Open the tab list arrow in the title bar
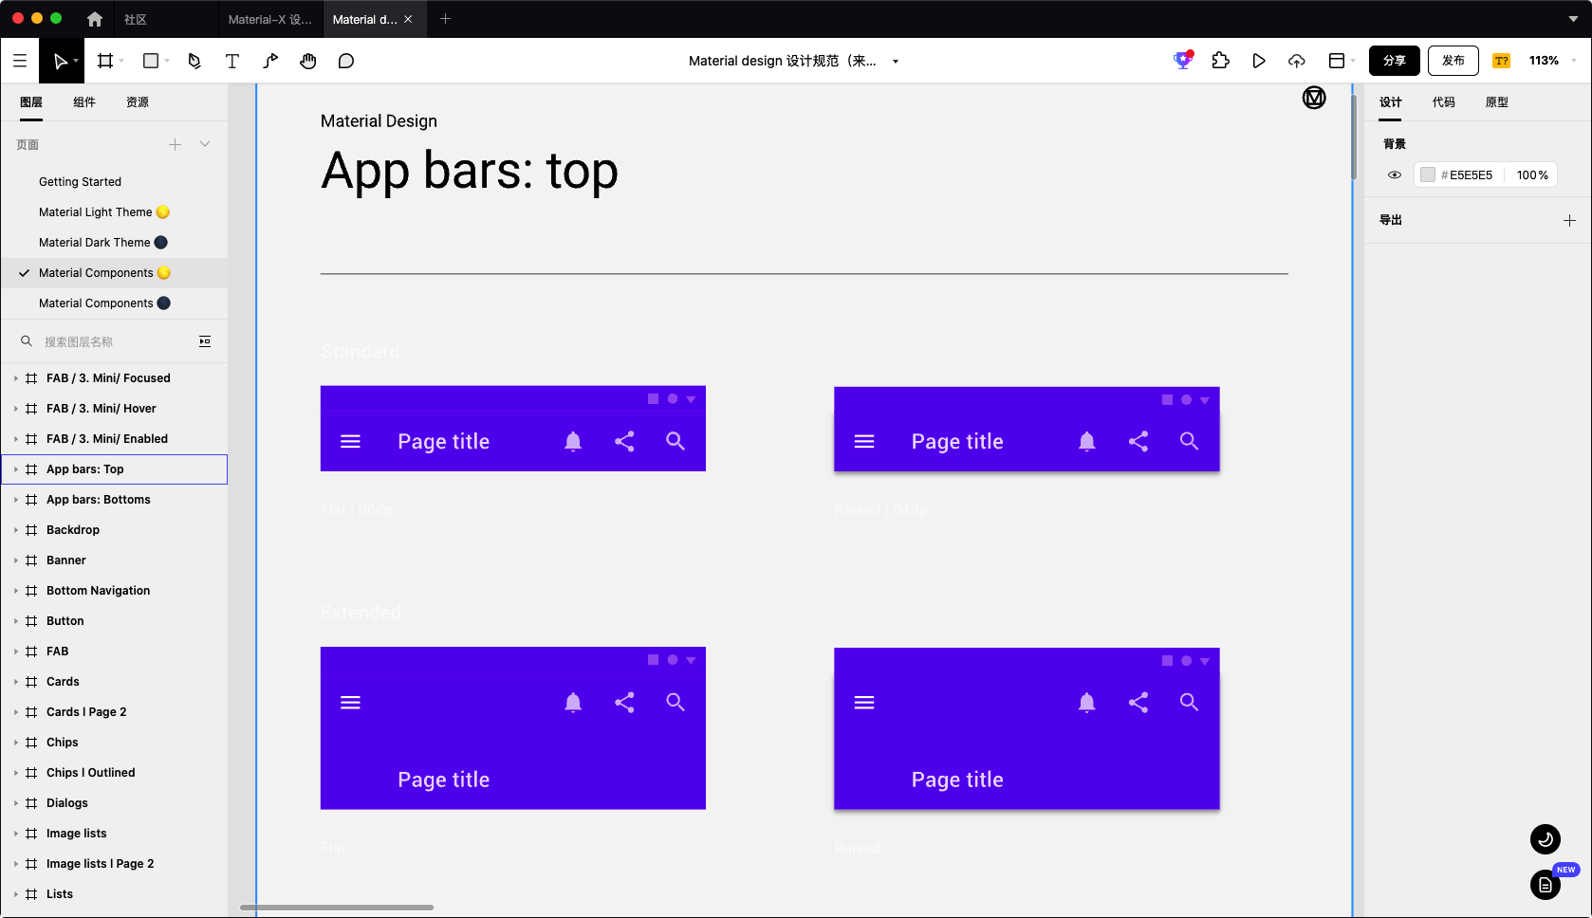The height and width of the screenshot is (918, 1592). tap(1572, 19)
